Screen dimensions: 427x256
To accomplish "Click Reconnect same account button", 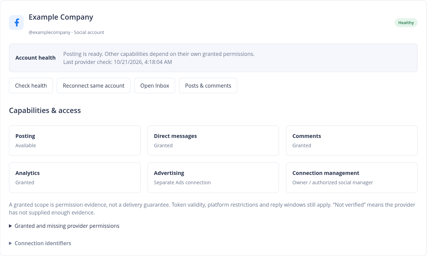I will point(93,86).
